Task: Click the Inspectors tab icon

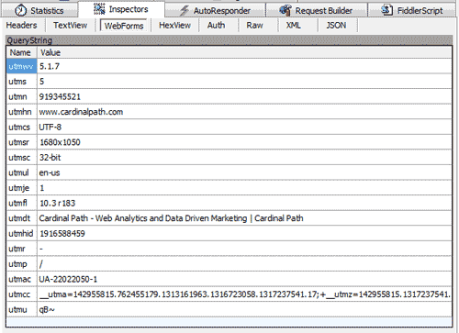Action: point(99,9)
